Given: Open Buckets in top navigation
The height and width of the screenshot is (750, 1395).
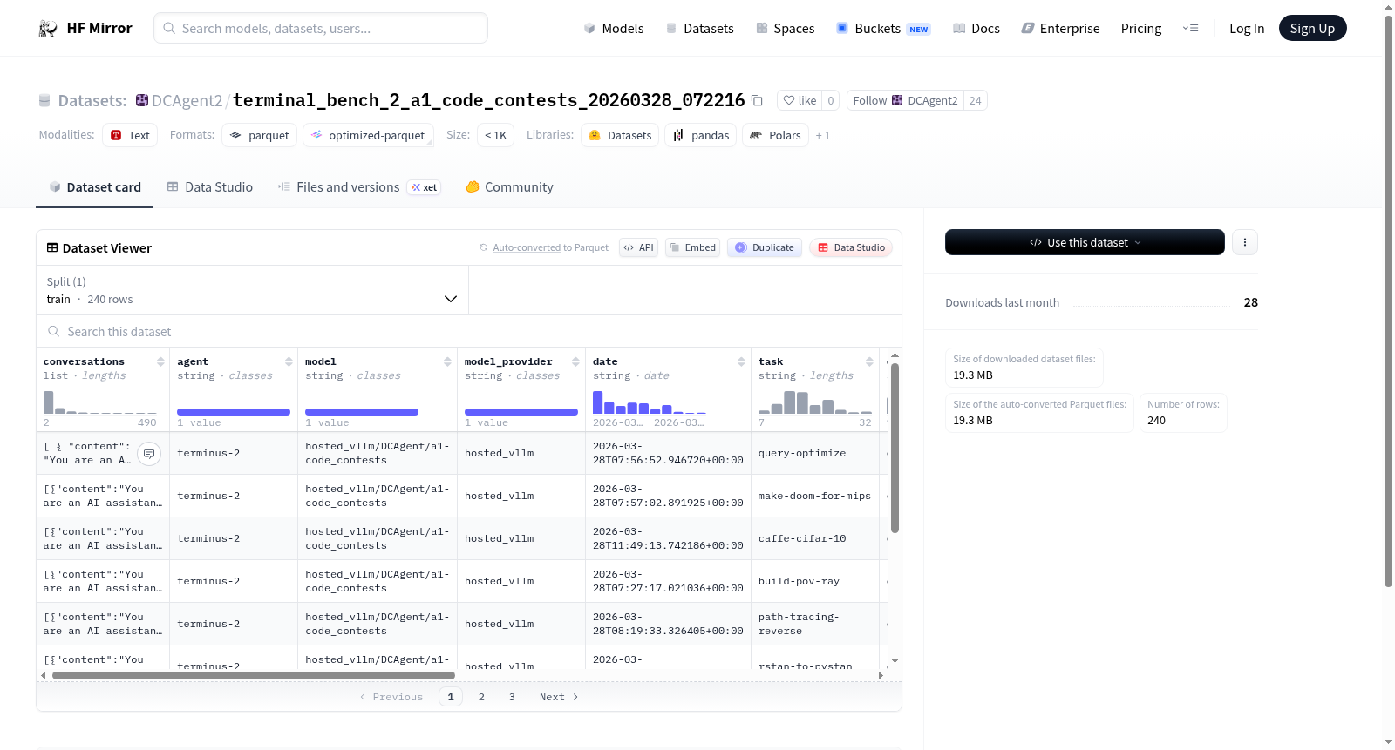Looking at the screenshot, I should (883, 29).
